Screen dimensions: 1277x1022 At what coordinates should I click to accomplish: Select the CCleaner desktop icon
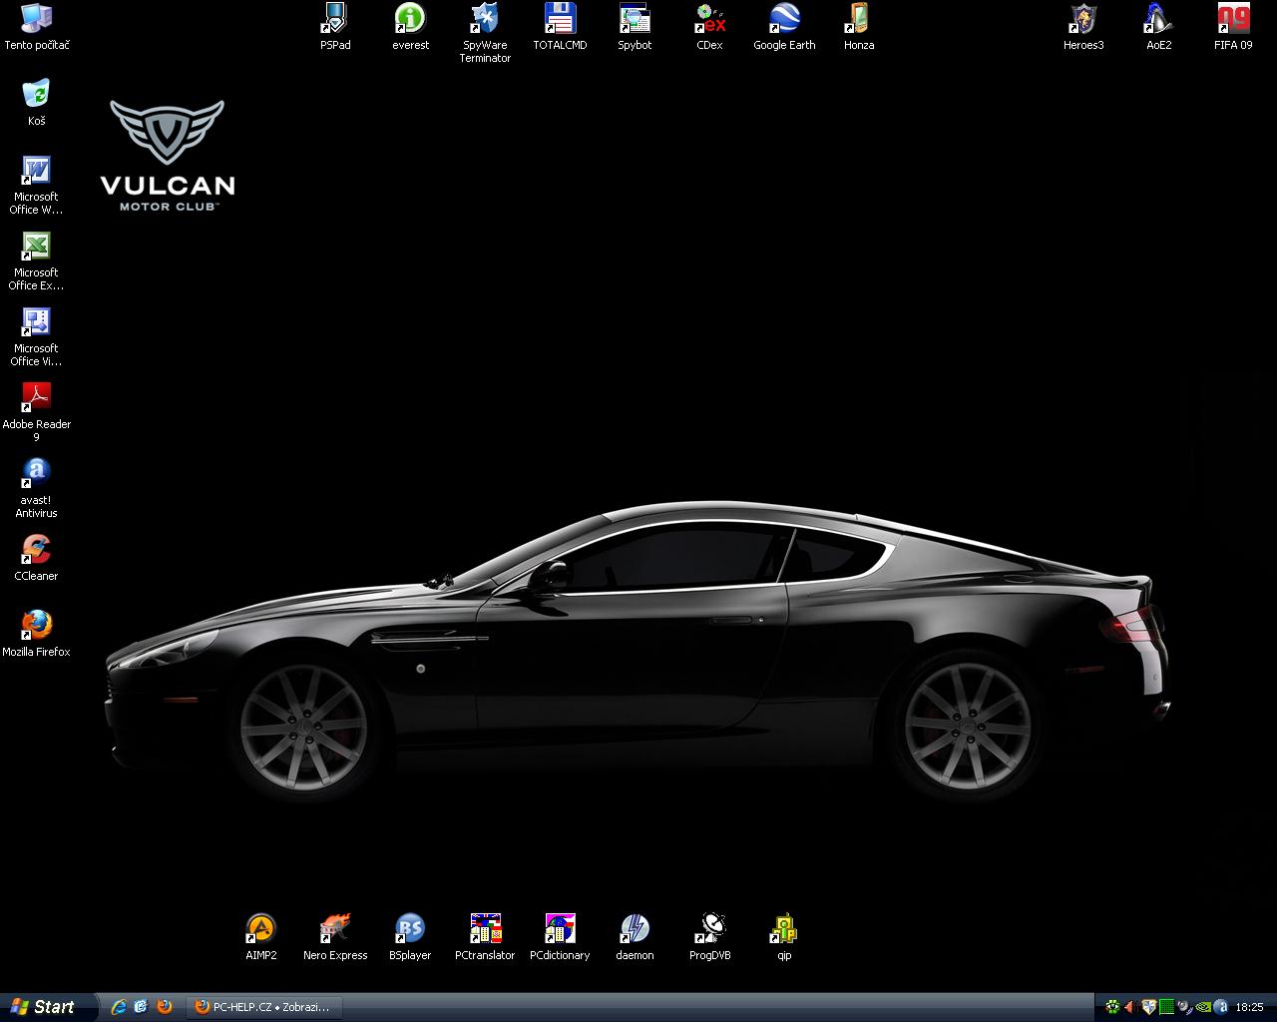[x=36, y=550]
